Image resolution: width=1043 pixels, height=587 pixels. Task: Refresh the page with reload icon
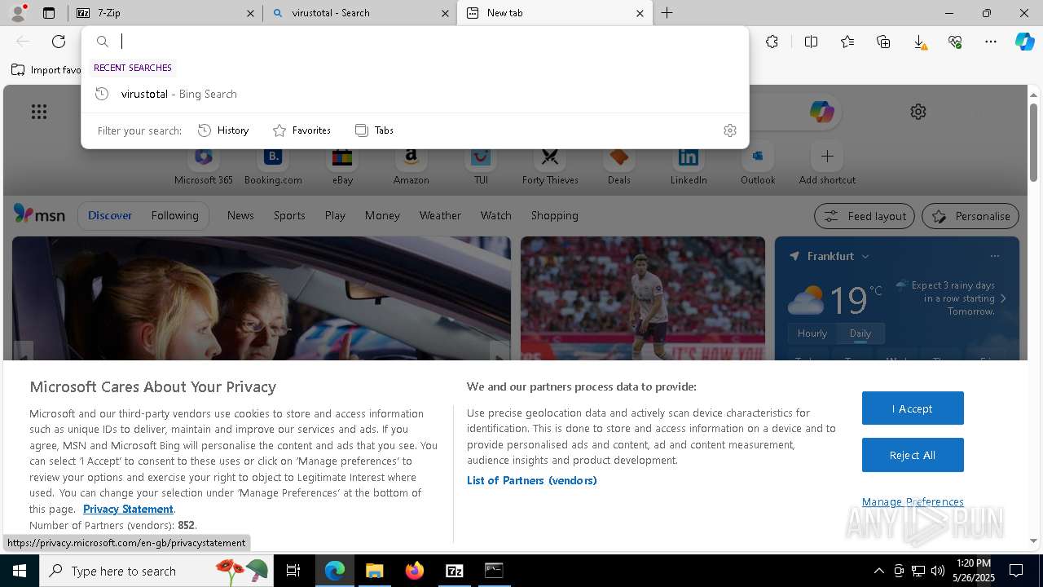tap(59, 42)
